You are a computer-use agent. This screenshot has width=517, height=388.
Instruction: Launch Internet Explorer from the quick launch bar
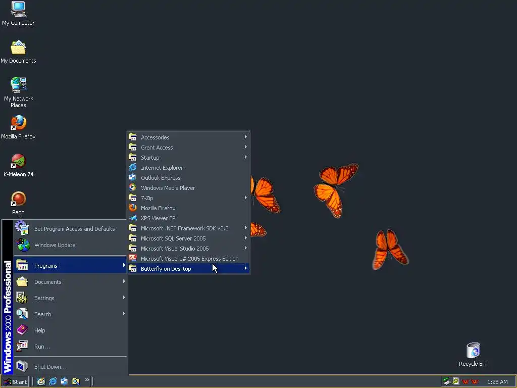coord(53,381)
